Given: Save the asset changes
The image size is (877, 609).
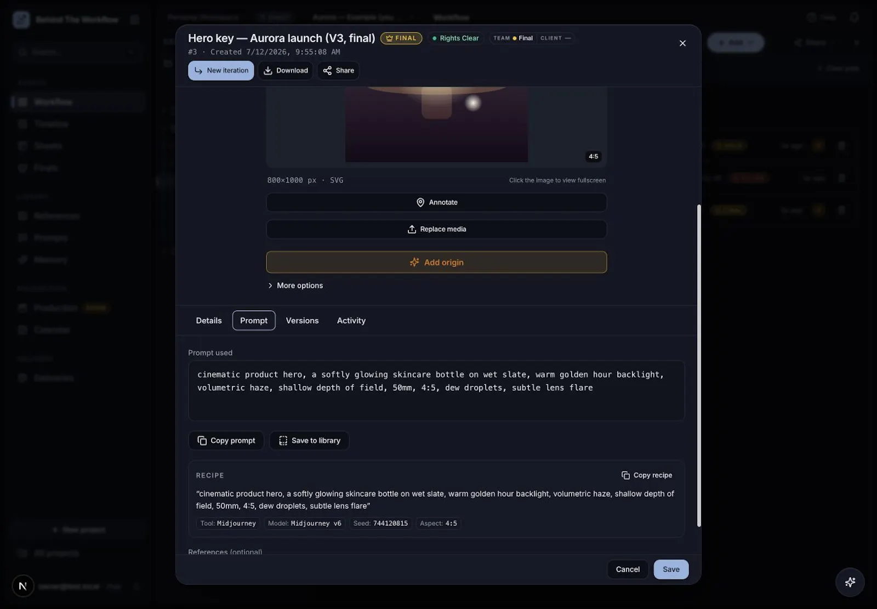Looking at the screenshot, I should pyautogui.click(x=671, y=570).
